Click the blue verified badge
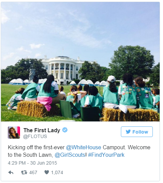163x183 pixels. (x=65, y=130)
